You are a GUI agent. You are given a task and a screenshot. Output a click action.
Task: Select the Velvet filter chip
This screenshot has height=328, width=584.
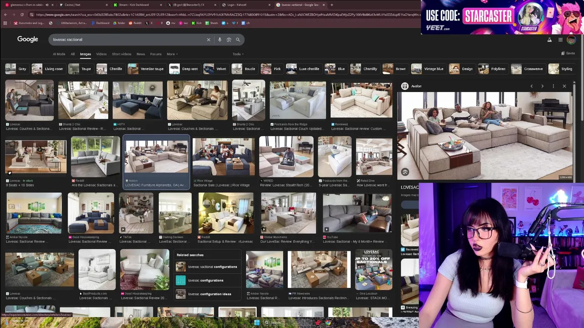pyautogui.click(x=215, y=69)
